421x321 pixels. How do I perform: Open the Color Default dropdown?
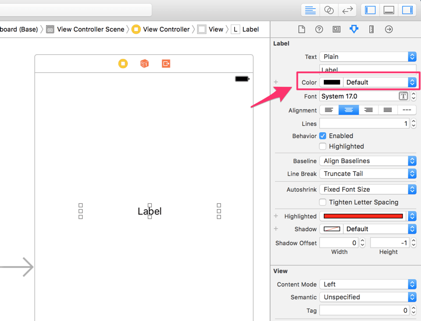(380, 82)
